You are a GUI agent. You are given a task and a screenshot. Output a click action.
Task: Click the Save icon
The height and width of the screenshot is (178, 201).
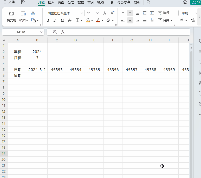(x=23, y=2)
